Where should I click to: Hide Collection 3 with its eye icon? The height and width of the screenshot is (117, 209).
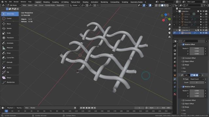203,30
